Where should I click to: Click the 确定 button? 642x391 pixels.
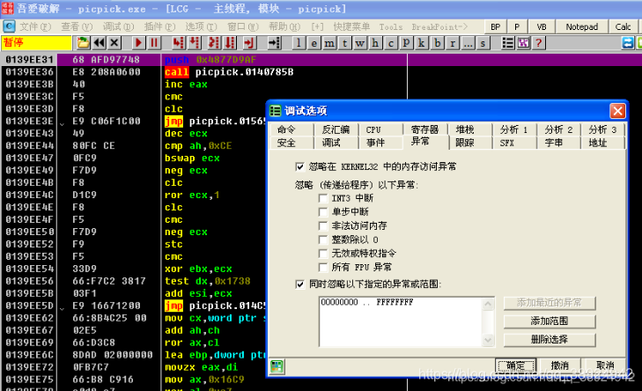point(515,365)
